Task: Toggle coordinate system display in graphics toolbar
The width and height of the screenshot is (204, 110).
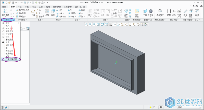Action: click(138, 24)
